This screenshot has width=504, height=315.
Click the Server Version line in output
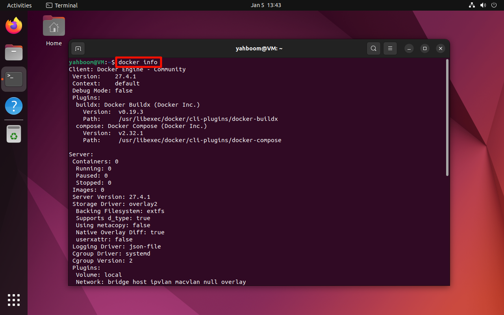[x=111, y=197]
